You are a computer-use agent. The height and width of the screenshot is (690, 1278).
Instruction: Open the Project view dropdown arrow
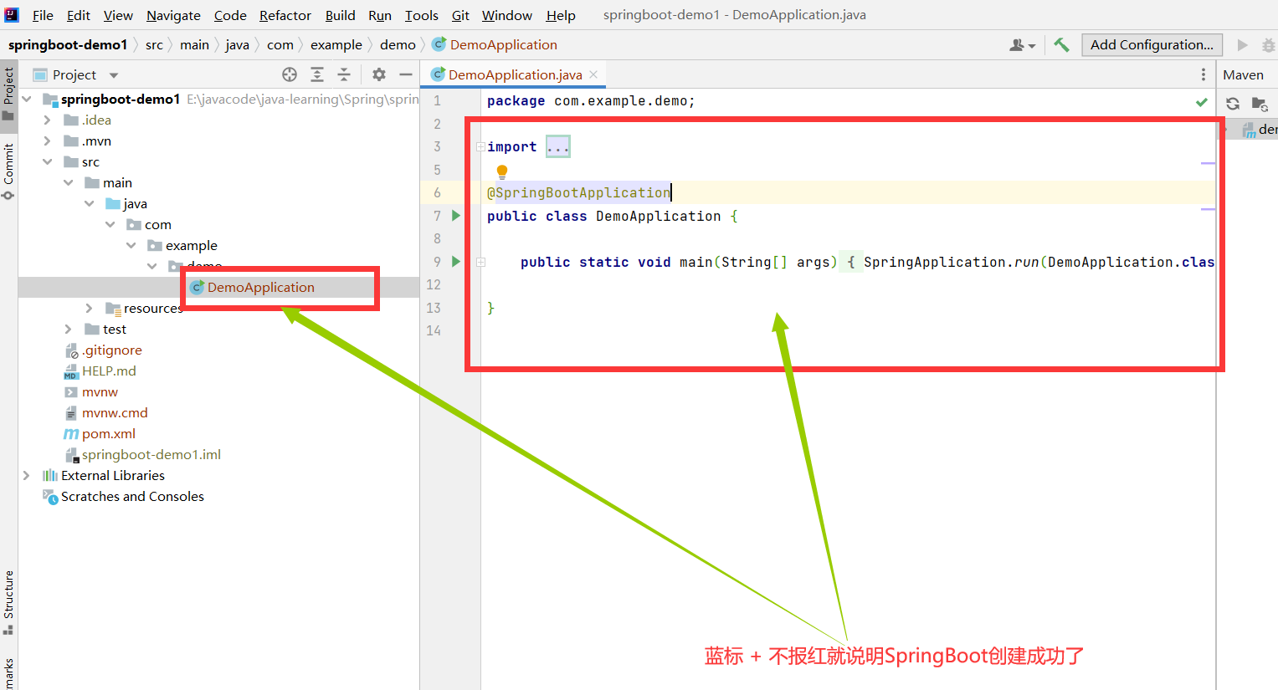(114, 75)
